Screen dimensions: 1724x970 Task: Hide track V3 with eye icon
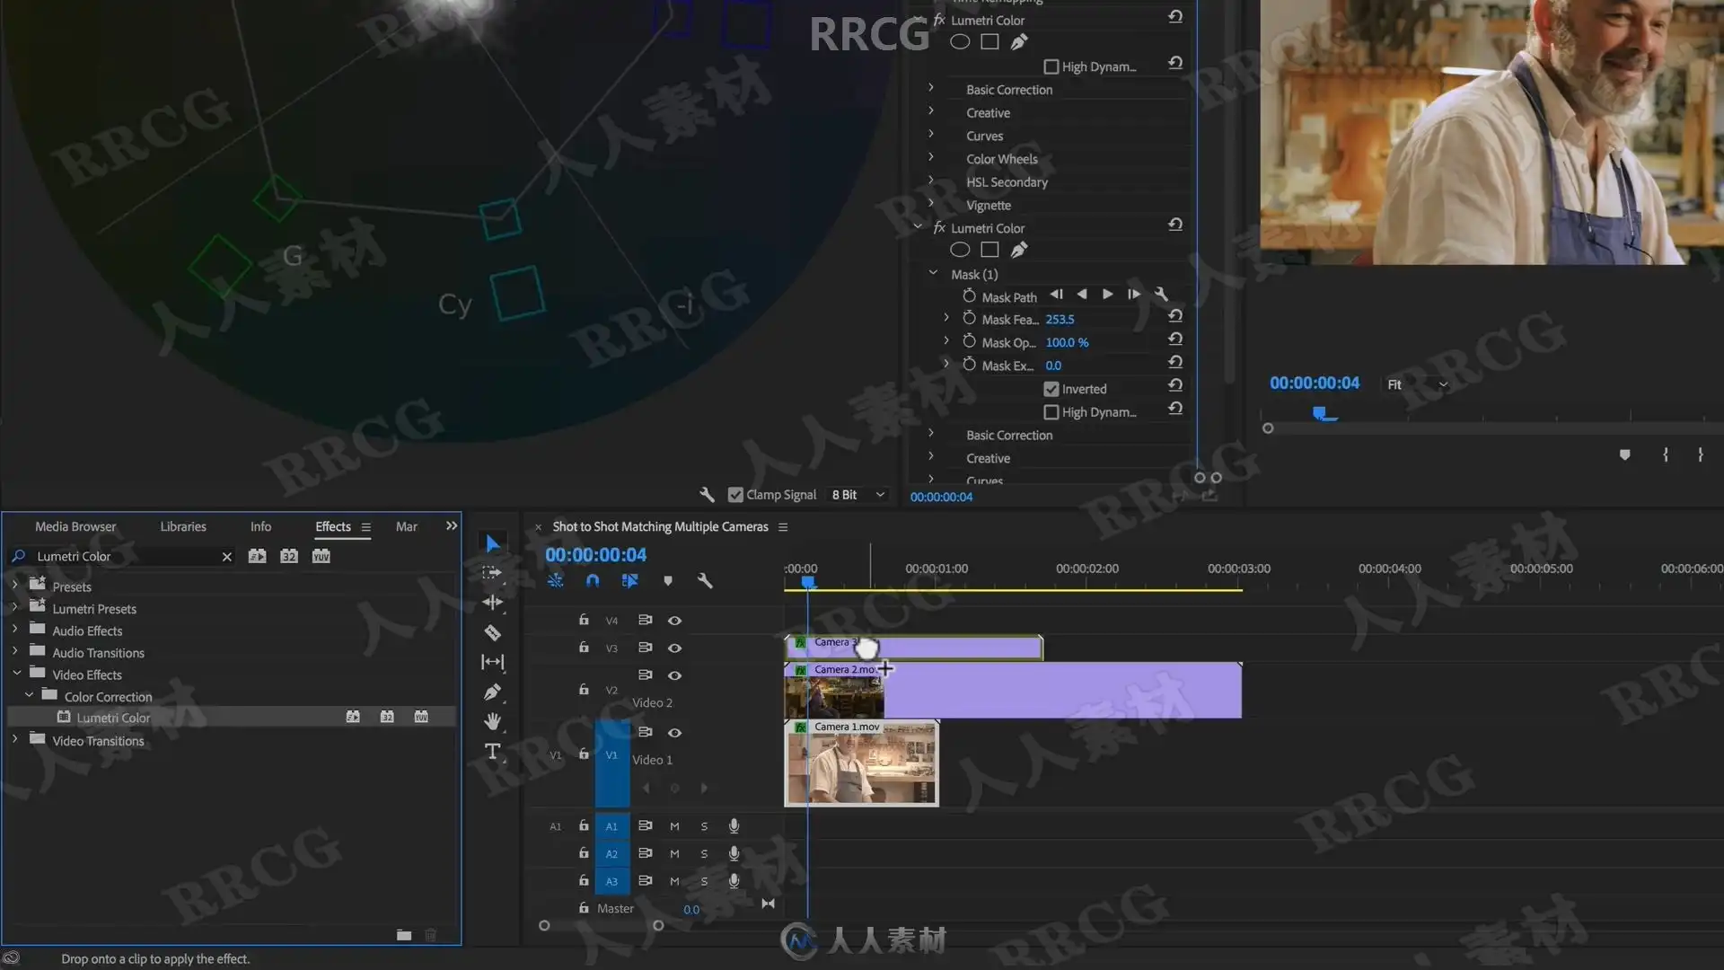click(x=674, y=648)
